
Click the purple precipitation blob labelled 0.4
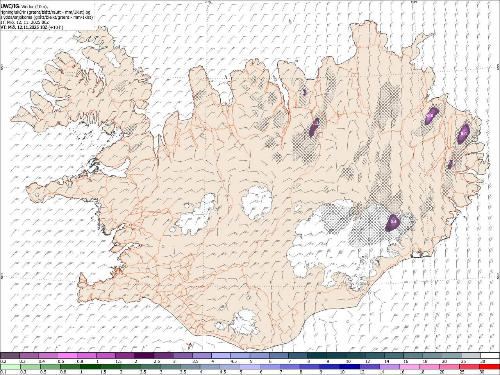393,222
